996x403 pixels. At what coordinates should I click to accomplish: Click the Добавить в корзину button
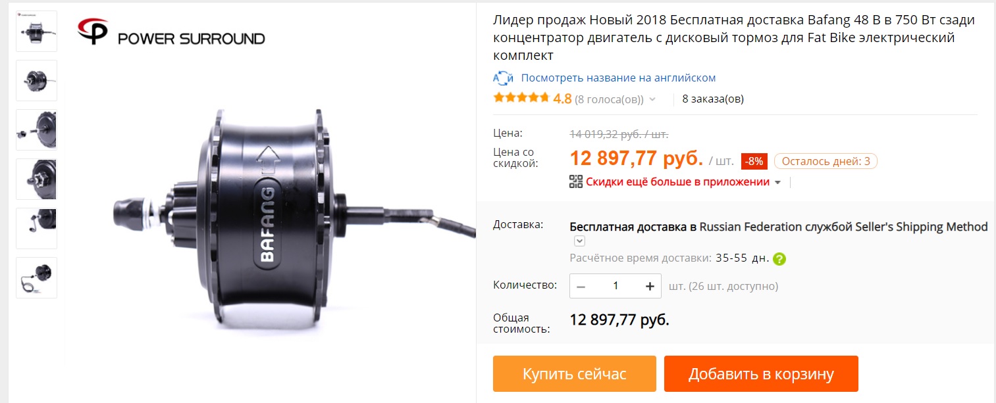(761, 374)
